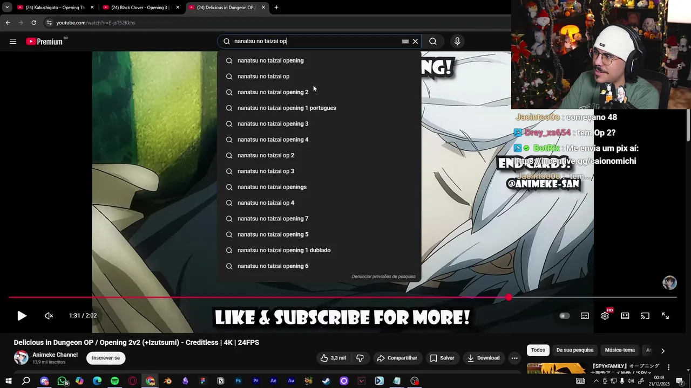The height and width of the screenshot is (388, 691).
Task: Open the 'Animeke Channel' name link
Action: 55,355
